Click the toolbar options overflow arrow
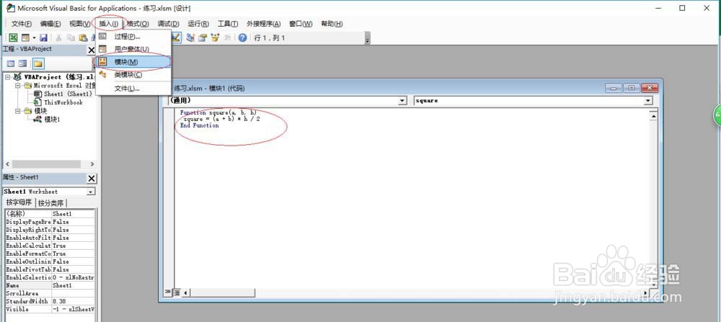Screen dimensions: 721x322 (x=368, y=40)
